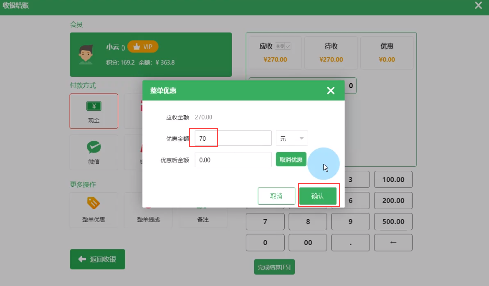Cancel the discount dialog with 取消
Screen dimensions: 489x286
276,196
